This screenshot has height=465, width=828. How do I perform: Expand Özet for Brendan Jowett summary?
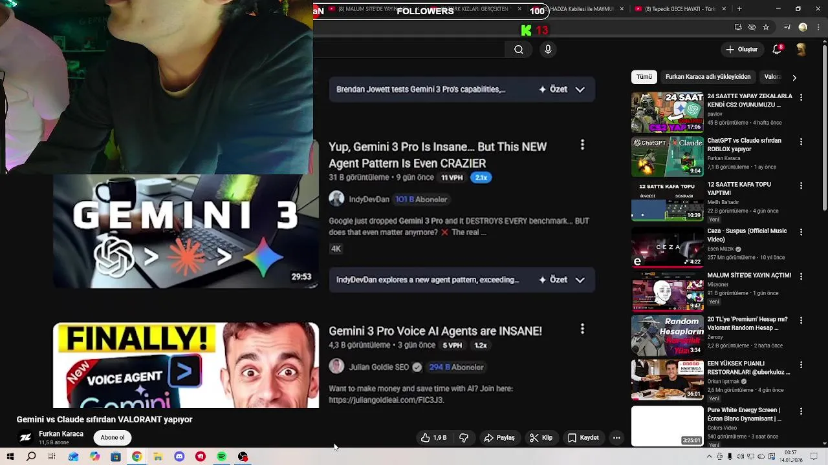click(580, 90)
